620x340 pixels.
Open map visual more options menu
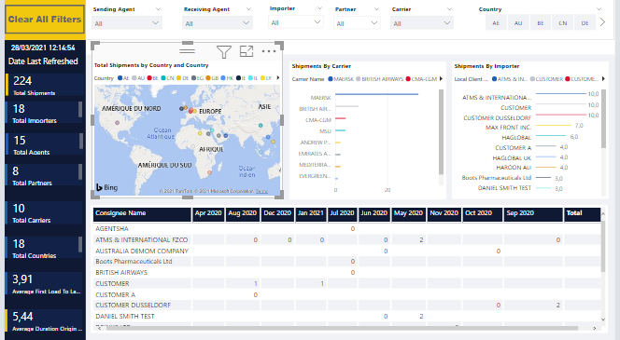(x=269, y=51)
